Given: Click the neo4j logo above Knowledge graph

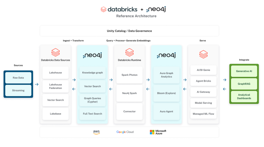Looking at the screenshot, I should (x=92, y=55).
